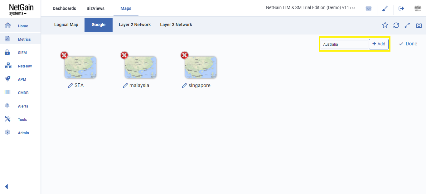The height and width of the screenshot is (194, 426).
Task: Select the Google map tab
Action: (x=99, y=25)
